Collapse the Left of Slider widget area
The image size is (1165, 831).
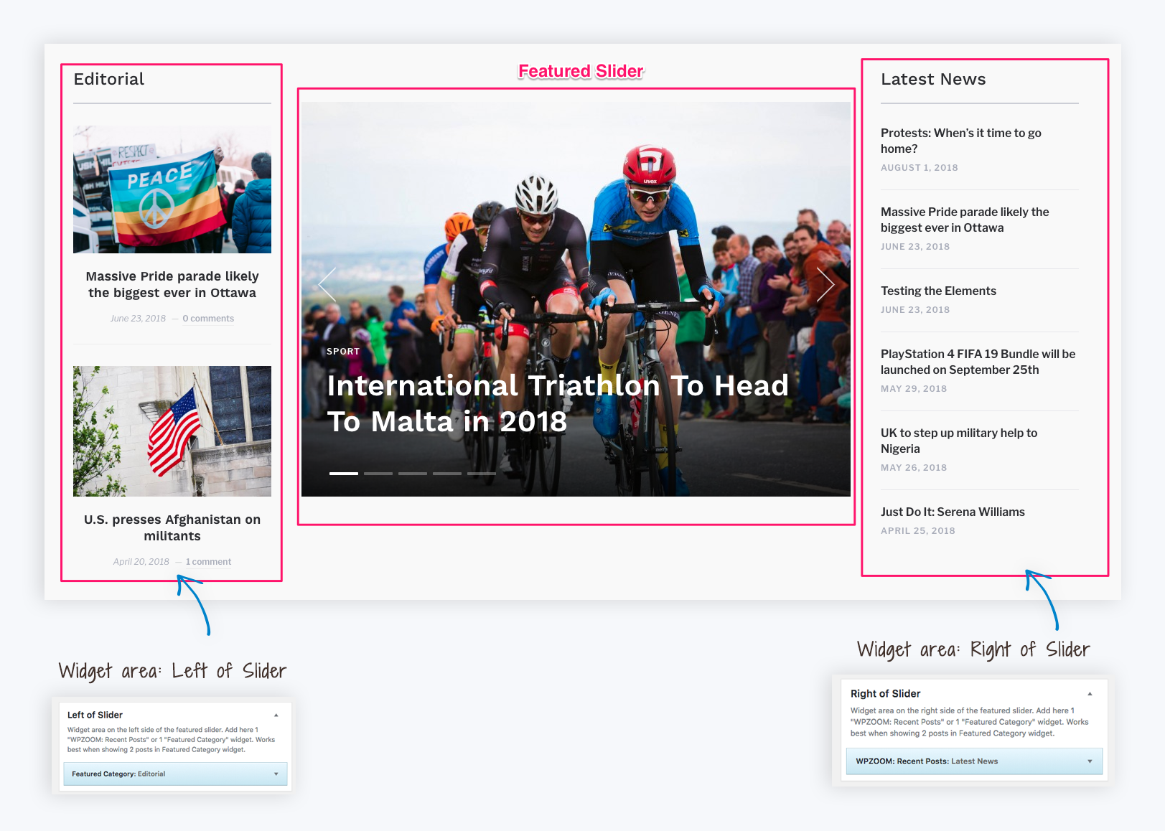(x=276, y=715)
